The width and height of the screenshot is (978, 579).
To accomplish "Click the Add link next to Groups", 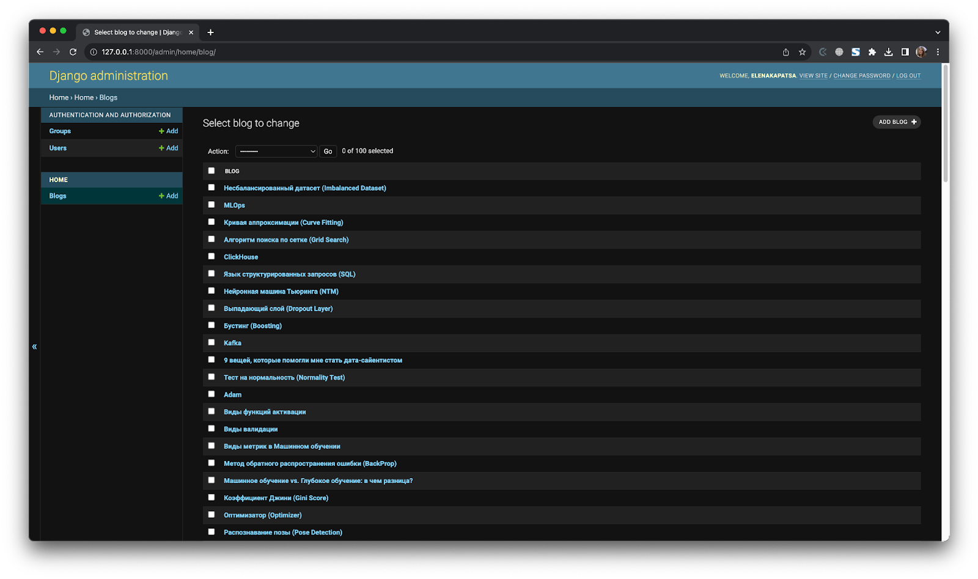I will tap(169, 131).
